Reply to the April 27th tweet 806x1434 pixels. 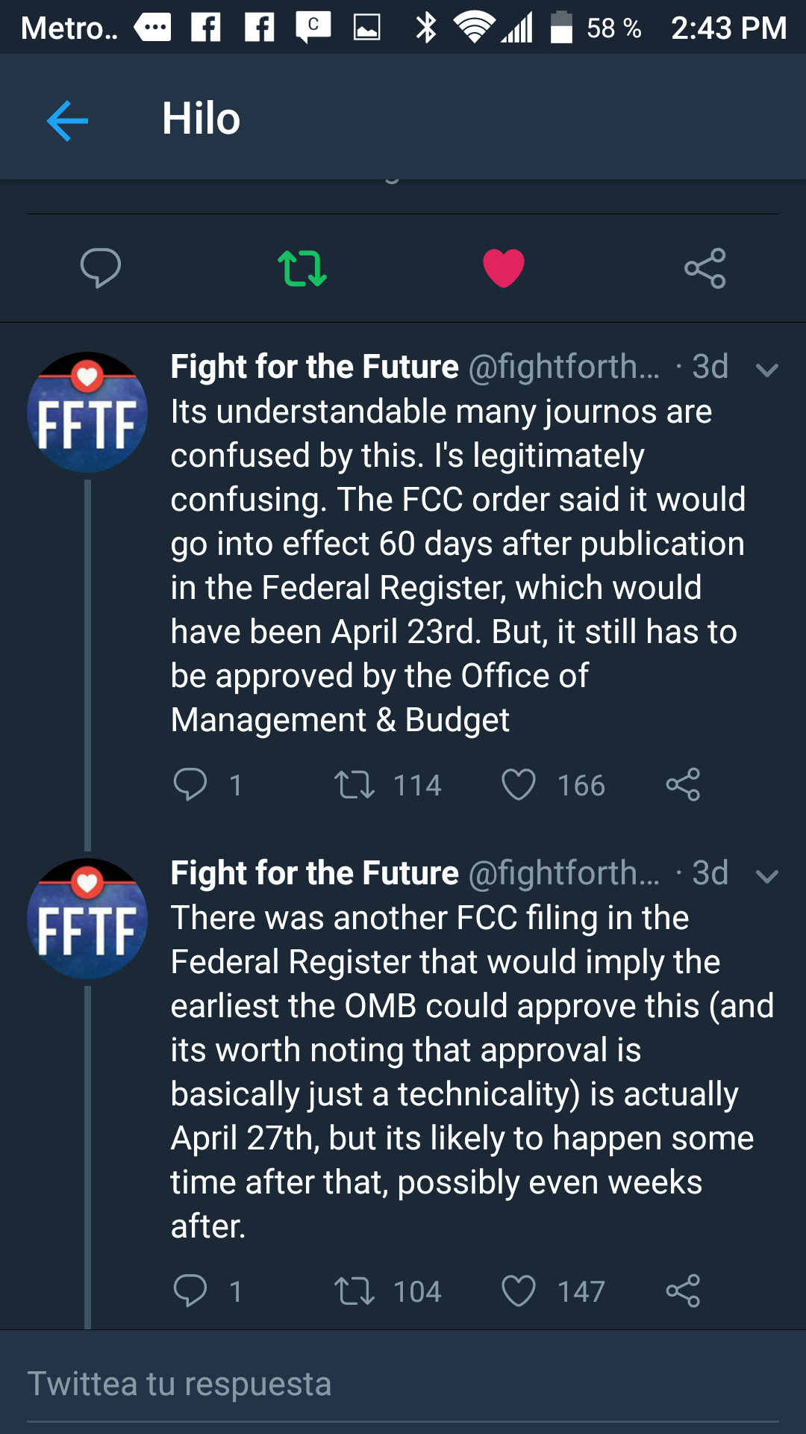pos(190,1291)
